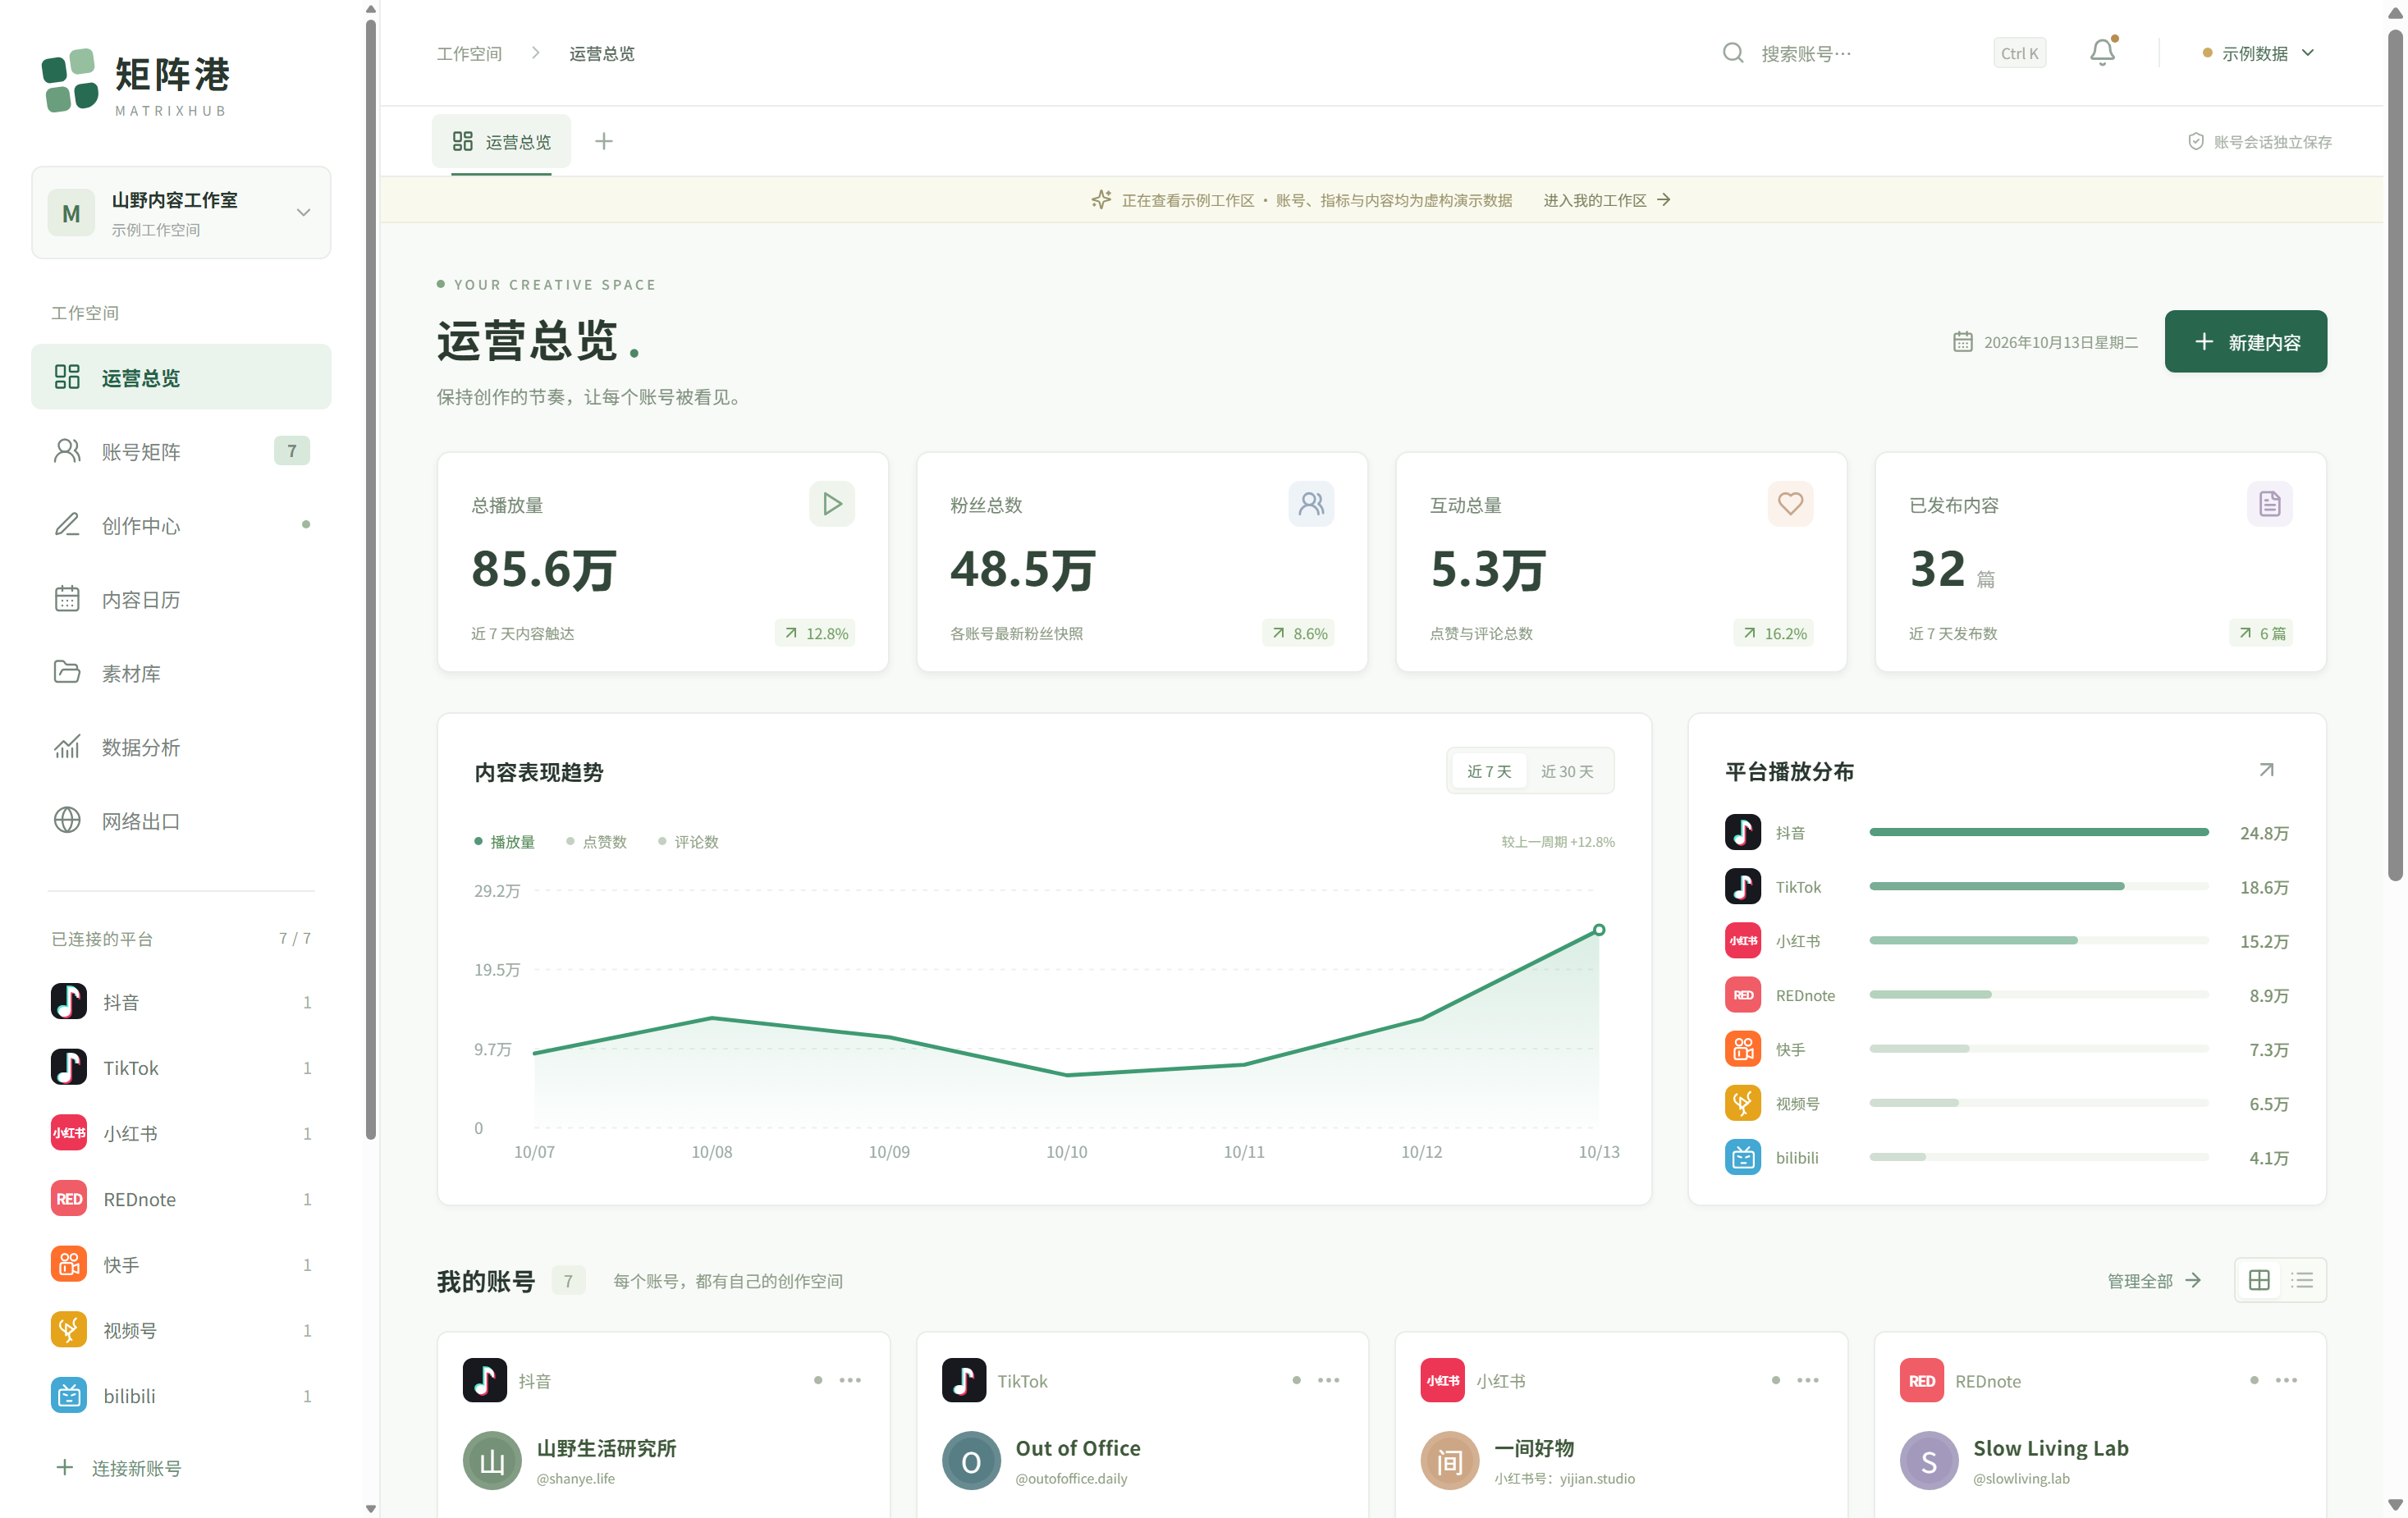Switch trend chart to 近 7 天
This screenshot has width=2408, height=1518.
click(1489, 771)
